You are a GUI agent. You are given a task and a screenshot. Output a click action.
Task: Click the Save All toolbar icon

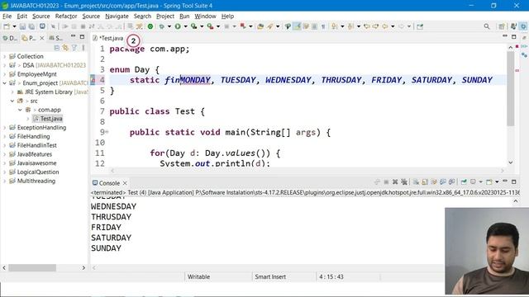[31, 26]
